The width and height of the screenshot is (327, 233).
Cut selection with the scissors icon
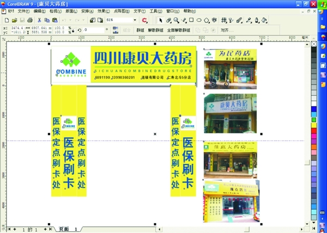(39, 20)
